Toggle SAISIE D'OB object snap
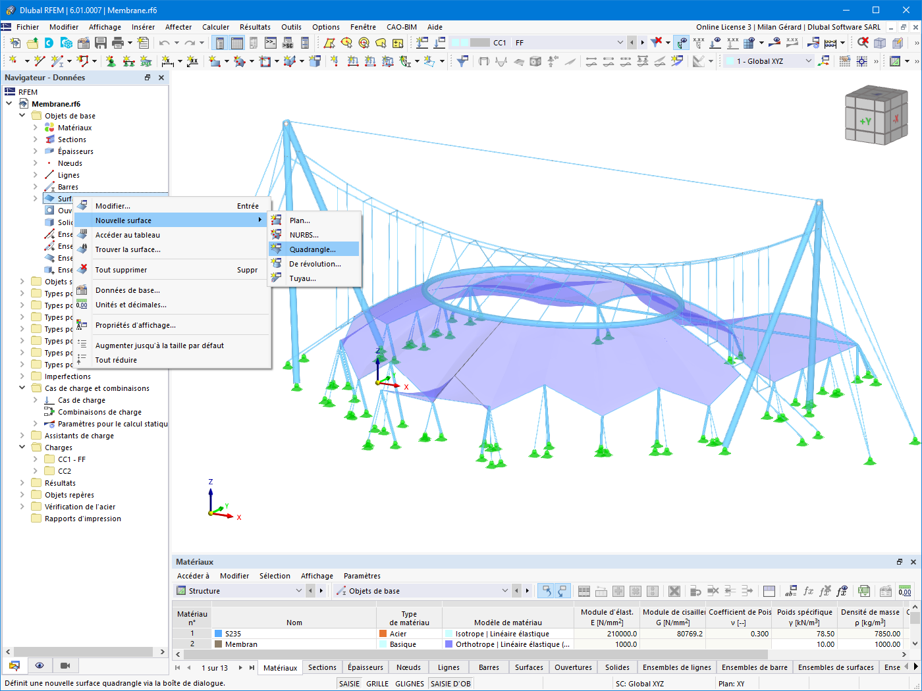Screen dimensions: 922x691 tap(450, 684)
